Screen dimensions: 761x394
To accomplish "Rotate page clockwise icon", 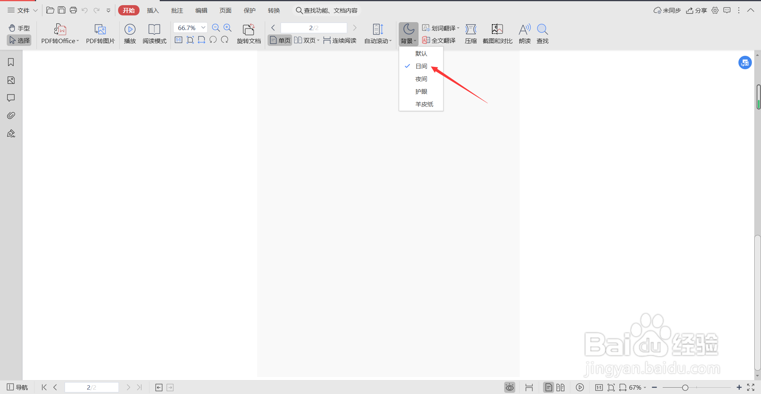I will (225, 40).
